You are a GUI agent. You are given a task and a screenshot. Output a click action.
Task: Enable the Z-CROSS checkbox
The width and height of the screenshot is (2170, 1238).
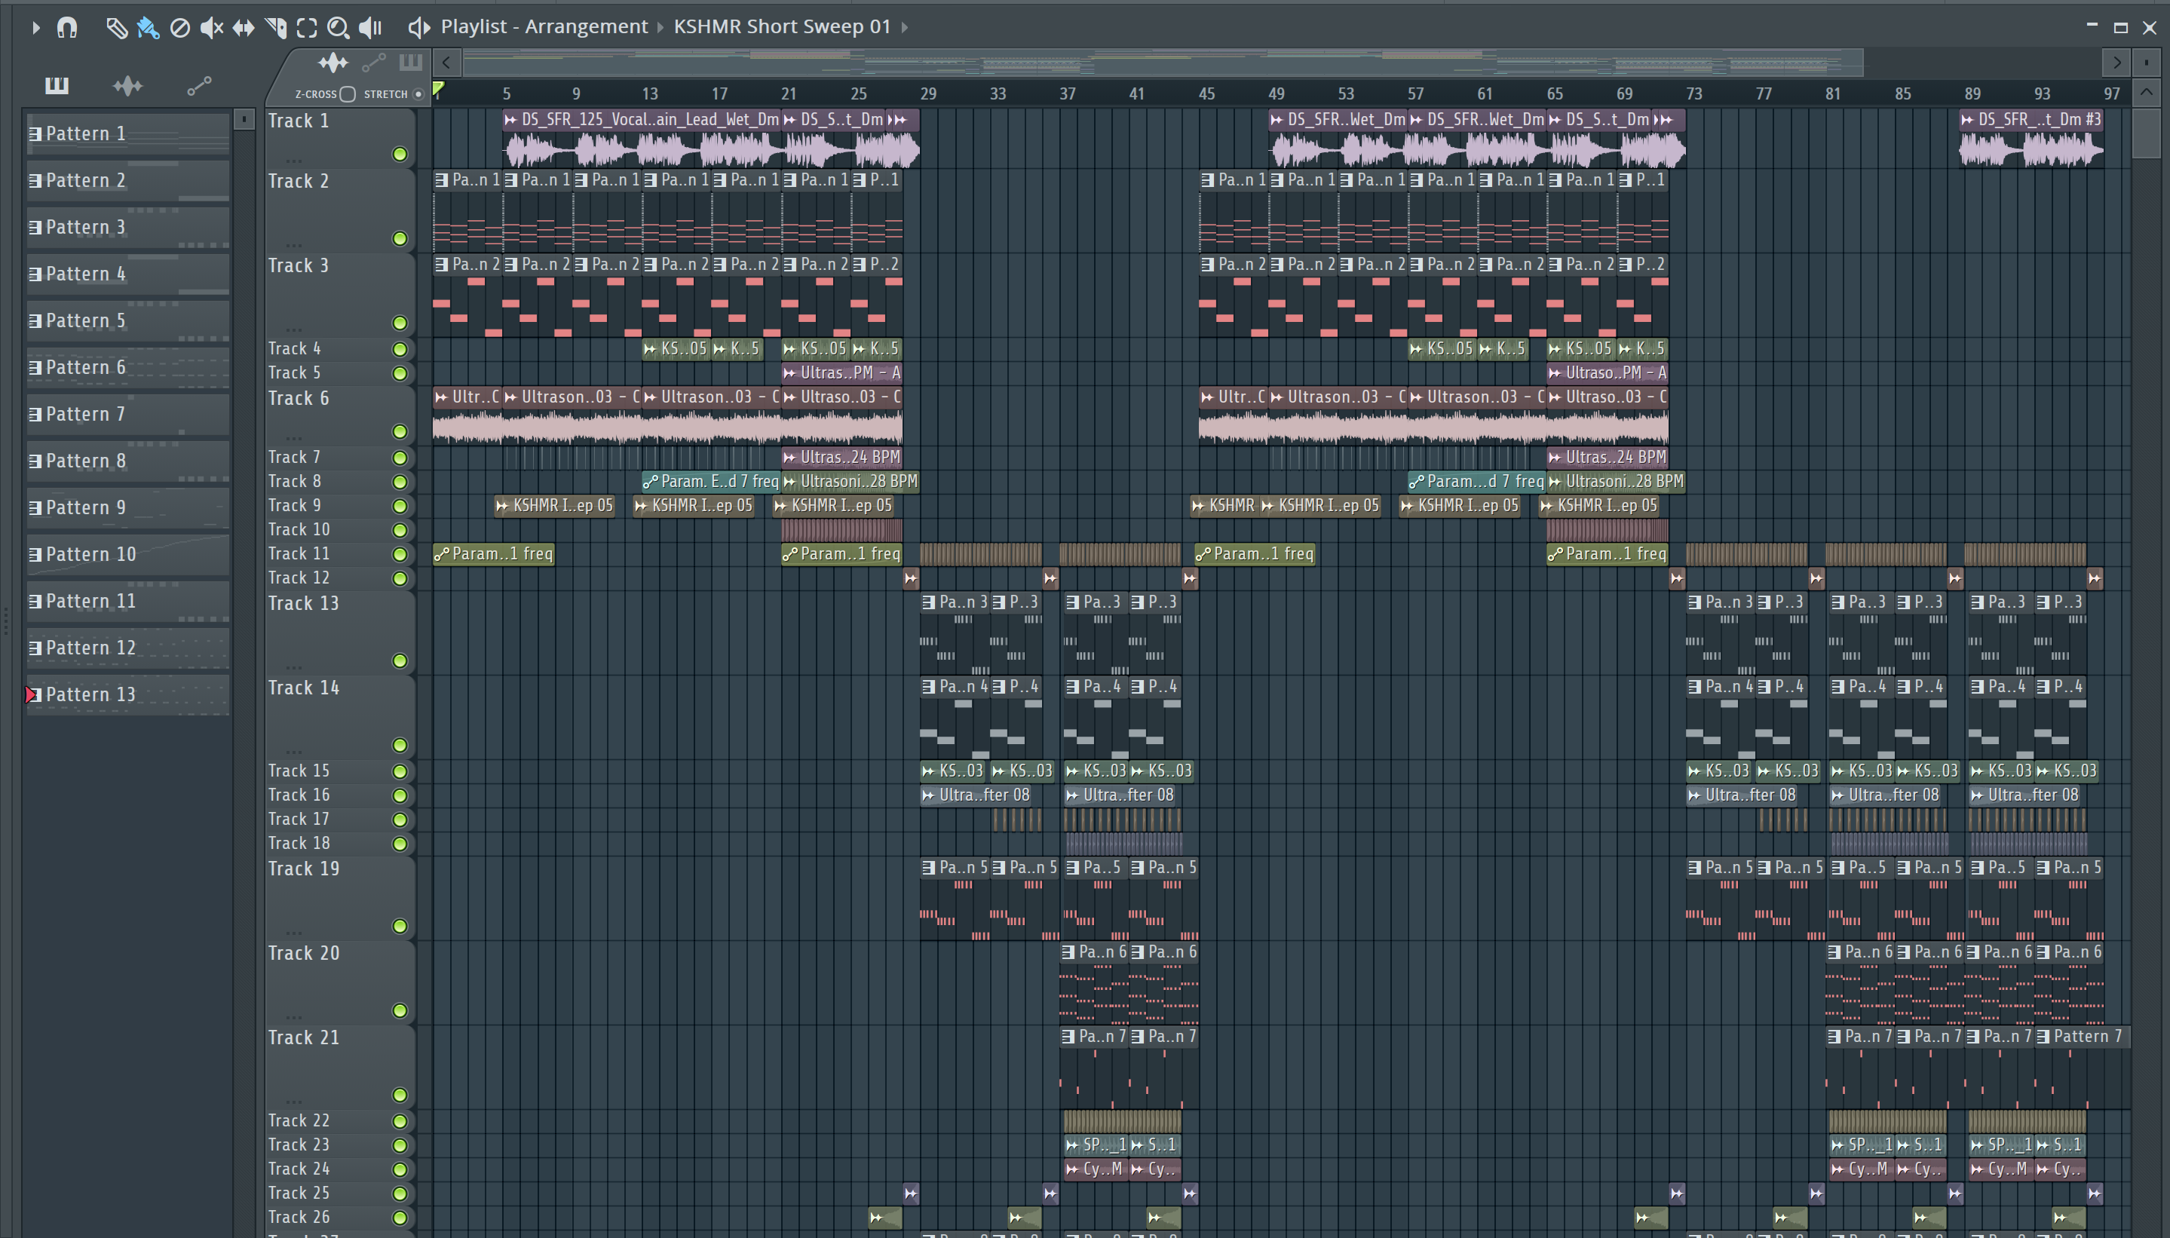tap(347, 94)
